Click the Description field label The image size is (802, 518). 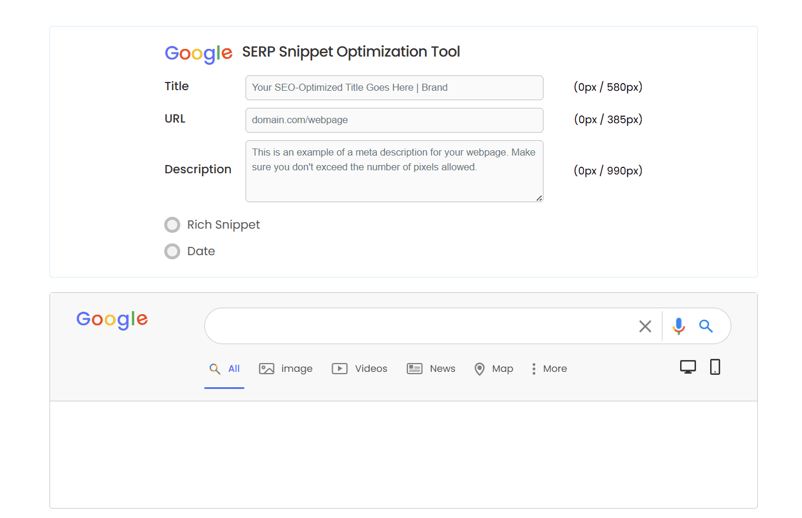click(x=198, y=170)
